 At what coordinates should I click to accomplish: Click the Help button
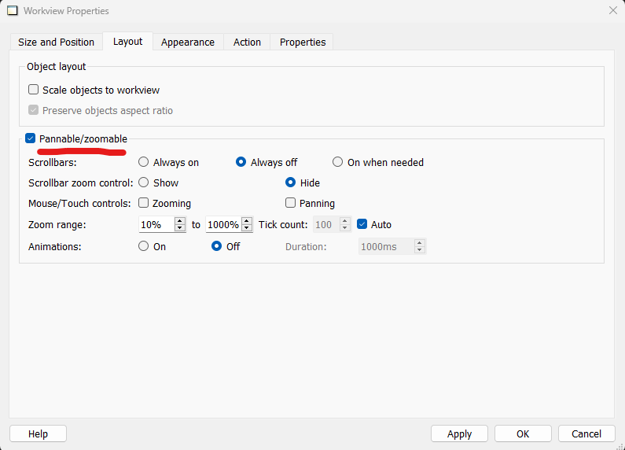click(38, 433)
